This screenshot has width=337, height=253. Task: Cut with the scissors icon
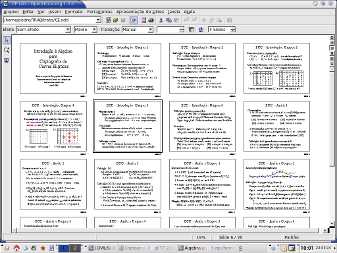coord(161,20)
